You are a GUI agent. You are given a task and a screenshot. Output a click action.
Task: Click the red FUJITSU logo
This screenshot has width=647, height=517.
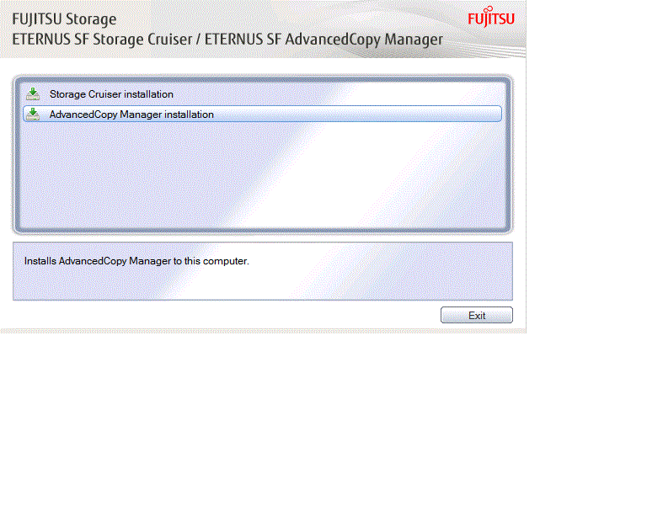[x=491, y=17]
